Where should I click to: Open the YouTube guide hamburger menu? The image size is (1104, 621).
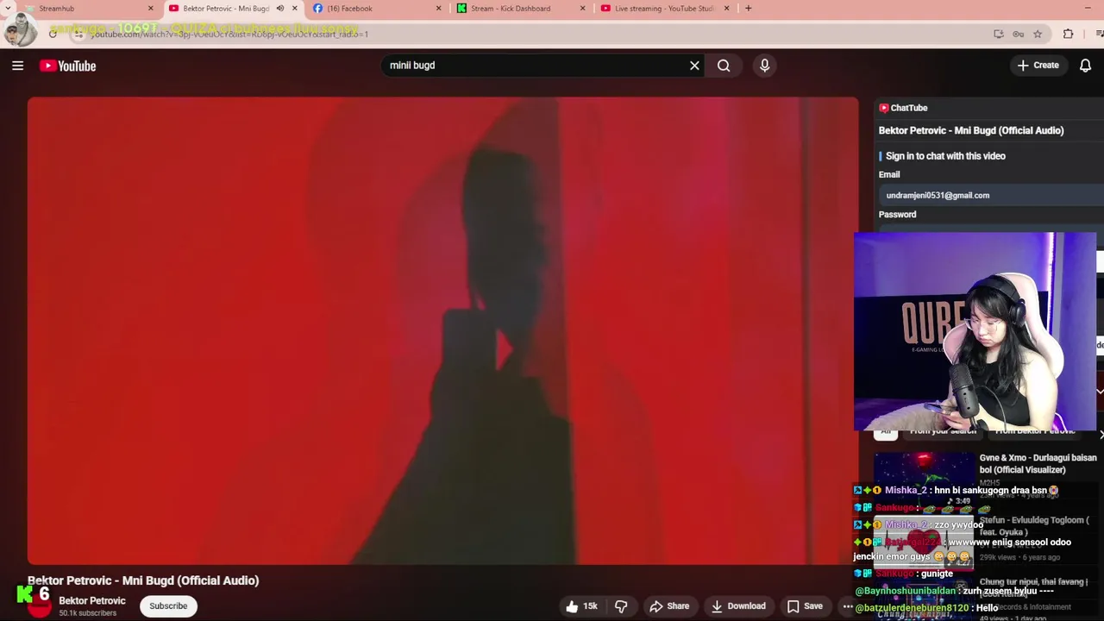17,66
